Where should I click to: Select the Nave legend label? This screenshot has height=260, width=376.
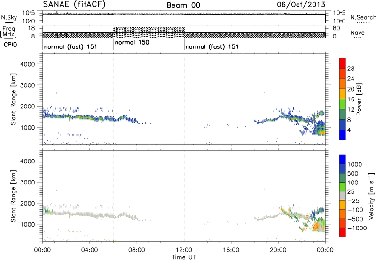pyautogui.click(x=357, y=33)
